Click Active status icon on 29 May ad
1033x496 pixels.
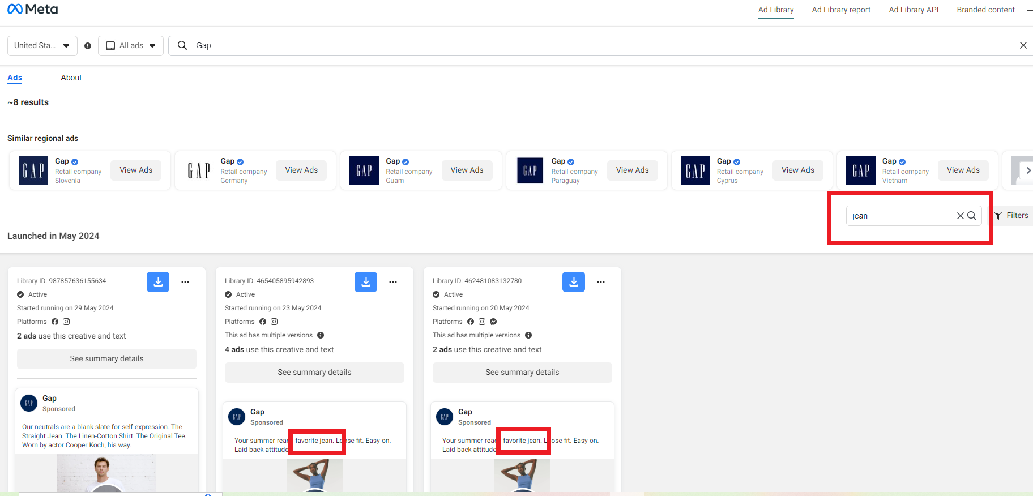pyautogui.click(x=20, y=294)
